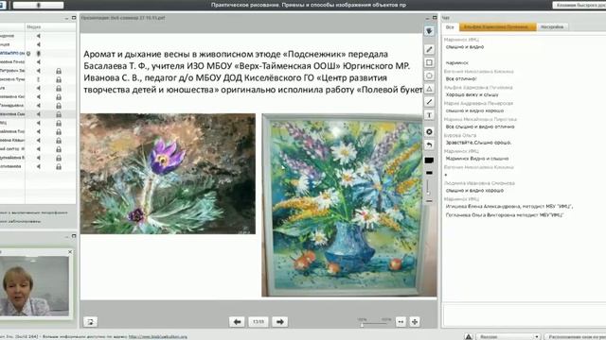Image resolution: width=606 pixels, height=340 pixels.
Task: Adjust the presentation zoom slider
Action: pos(374,324)
